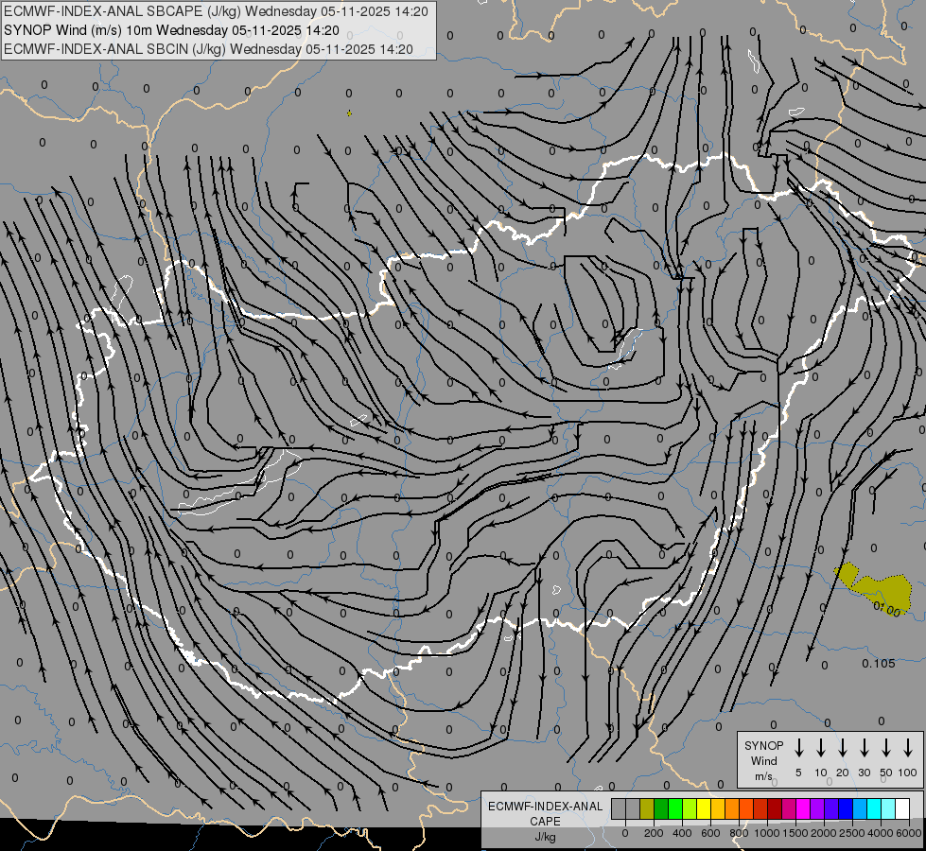Click the 200 tick label on CAPE scale
This screenshot has width=926, height=851.
pos(654,833)
